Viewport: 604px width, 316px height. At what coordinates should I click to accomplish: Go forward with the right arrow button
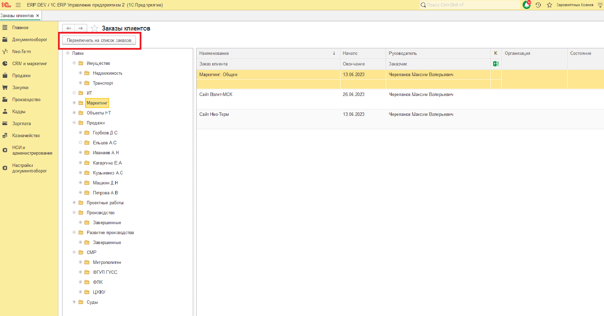point(81,28)
